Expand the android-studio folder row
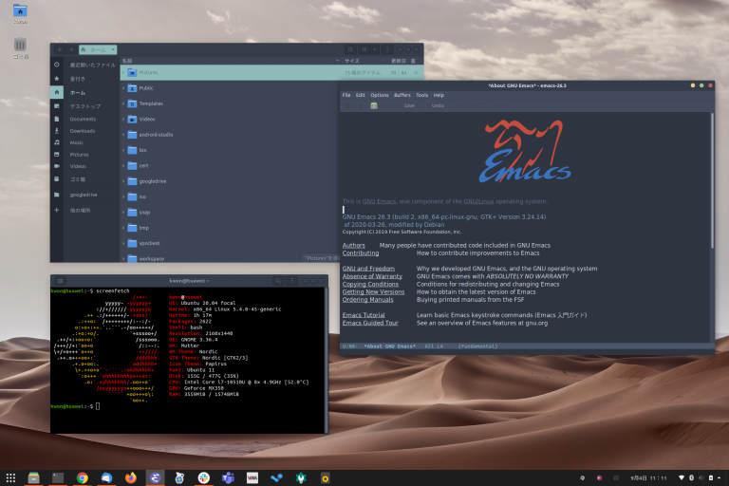729x486 pixels. pos(123,135)
